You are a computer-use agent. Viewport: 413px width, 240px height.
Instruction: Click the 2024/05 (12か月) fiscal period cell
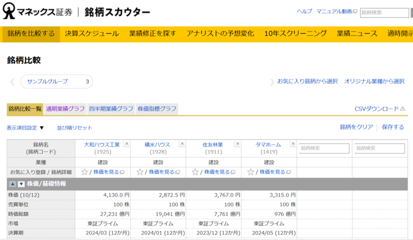pos(269,233)
